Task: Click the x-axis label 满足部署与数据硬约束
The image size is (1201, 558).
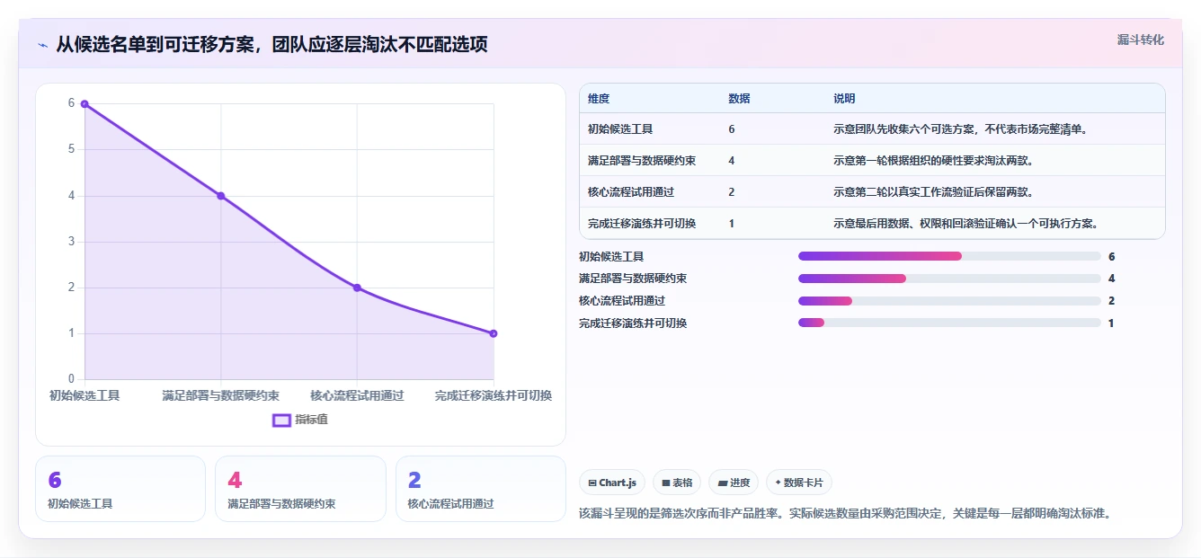Action: click(221, 395)
